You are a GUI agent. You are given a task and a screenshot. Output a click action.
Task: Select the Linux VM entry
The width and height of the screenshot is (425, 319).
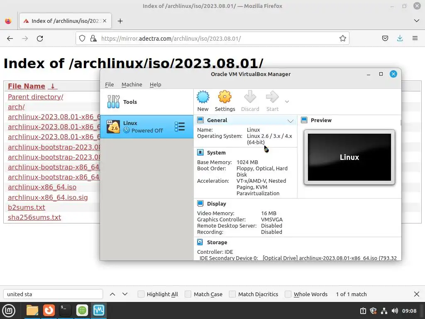147,127
